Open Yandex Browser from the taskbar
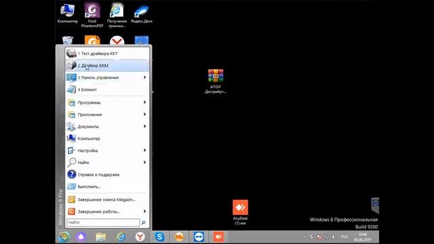 [140, 237]
